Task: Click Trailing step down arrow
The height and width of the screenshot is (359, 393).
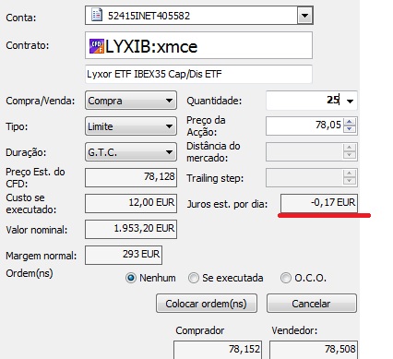Action: click(x=350, y=181)
